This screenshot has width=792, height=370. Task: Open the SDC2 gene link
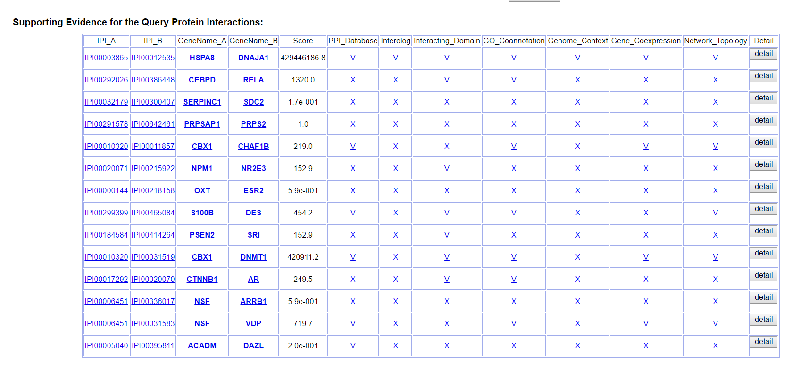253,102
